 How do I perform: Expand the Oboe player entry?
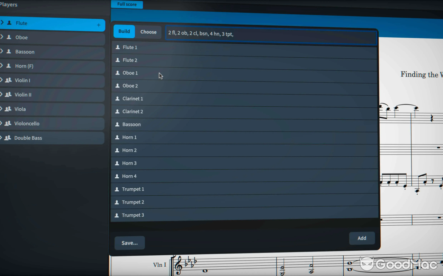pyautogui.click(x=2, y=37)
